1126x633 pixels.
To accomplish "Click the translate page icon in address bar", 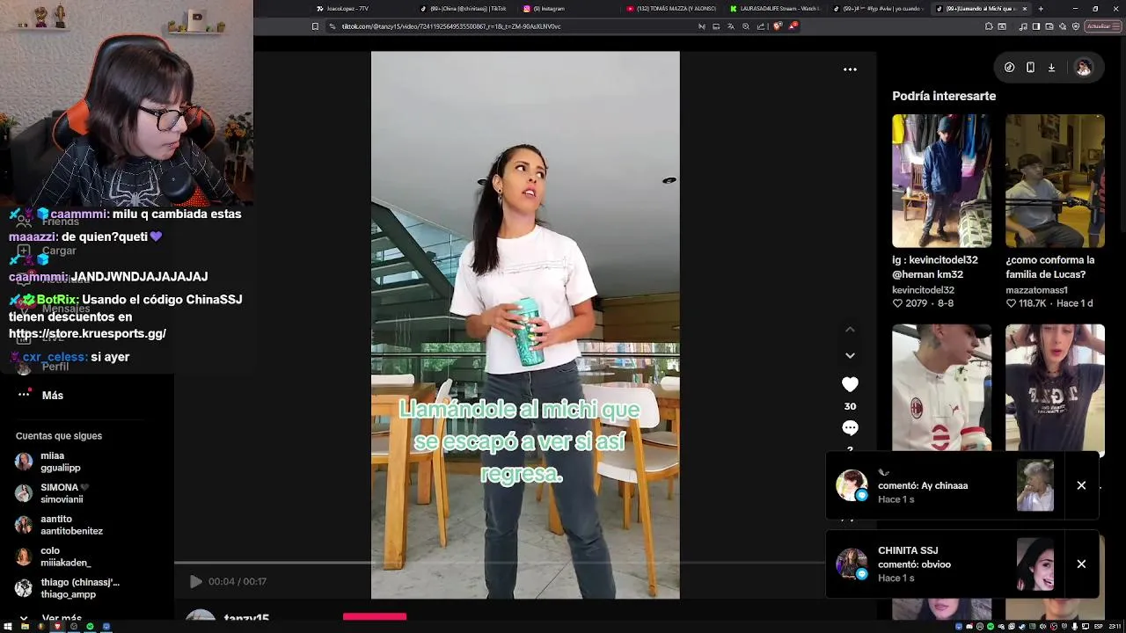I will pyautogui.click(x=730, y=26).
